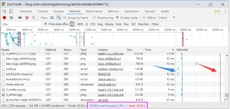Image resolution: width=230 pixels, height=109 pixels.
Task: Toggle the red filter funnel icon
Action: coord(27,18)
